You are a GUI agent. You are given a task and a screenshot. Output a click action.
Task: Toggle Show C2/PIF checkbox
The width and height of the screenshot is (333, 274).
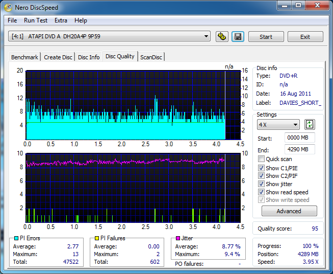[261, 176]
